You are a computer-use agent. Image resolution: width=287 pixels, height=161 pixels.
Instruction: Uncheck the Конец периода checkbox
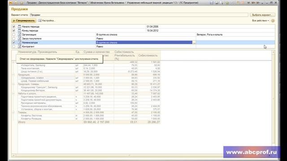14,30
